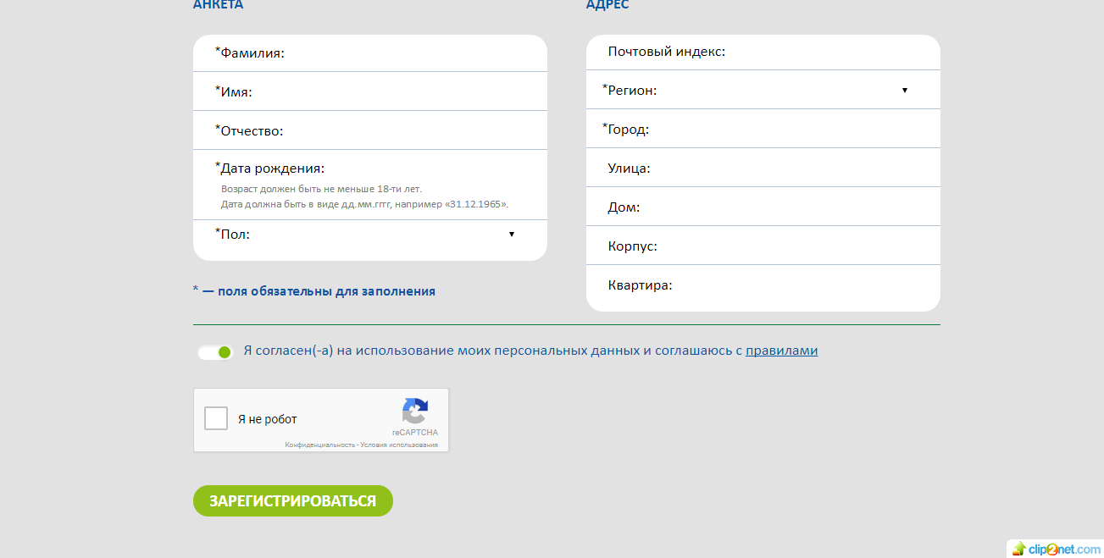Toggle the personal data consent switch

click(215, 352)
